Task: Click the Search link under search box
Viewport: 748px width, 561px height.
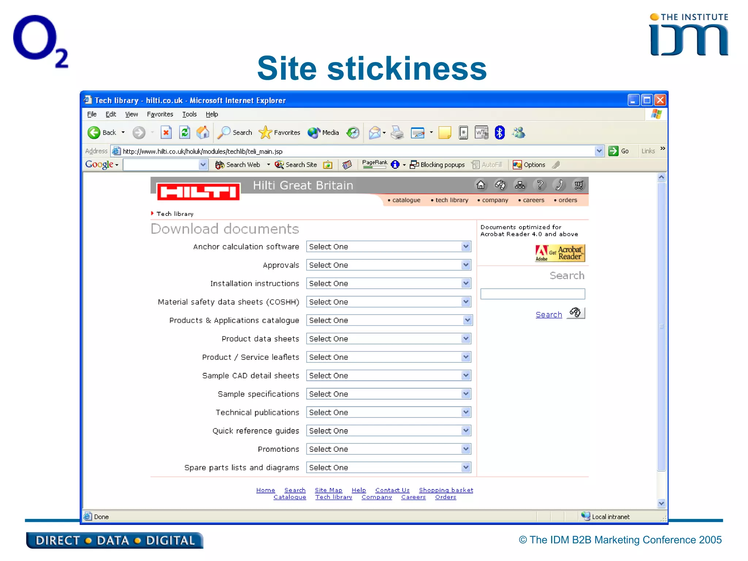Action: 549,314
